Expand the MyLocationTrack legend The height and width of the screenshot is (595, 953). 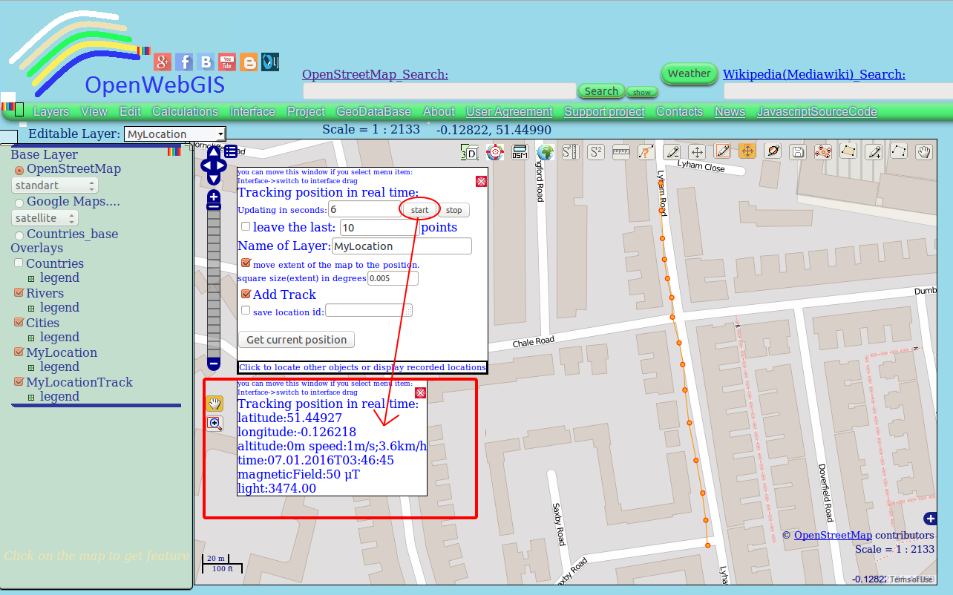[31, 398]
